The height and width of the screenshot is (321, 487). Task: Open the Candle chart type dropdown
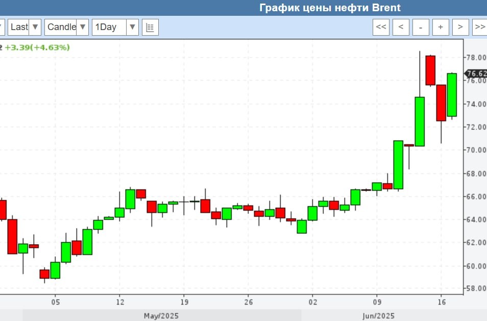coord(66,27)
